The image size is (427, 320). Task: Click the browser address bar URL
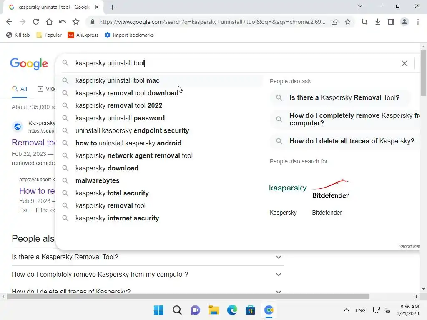pyautogui.click(x=212, y=22)
